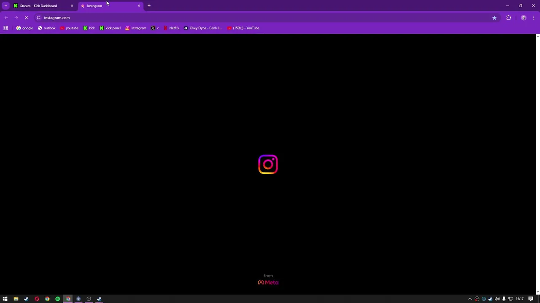Open the Okey Oyna bookmark
540x303 pixels.
[x=203, y=28]
